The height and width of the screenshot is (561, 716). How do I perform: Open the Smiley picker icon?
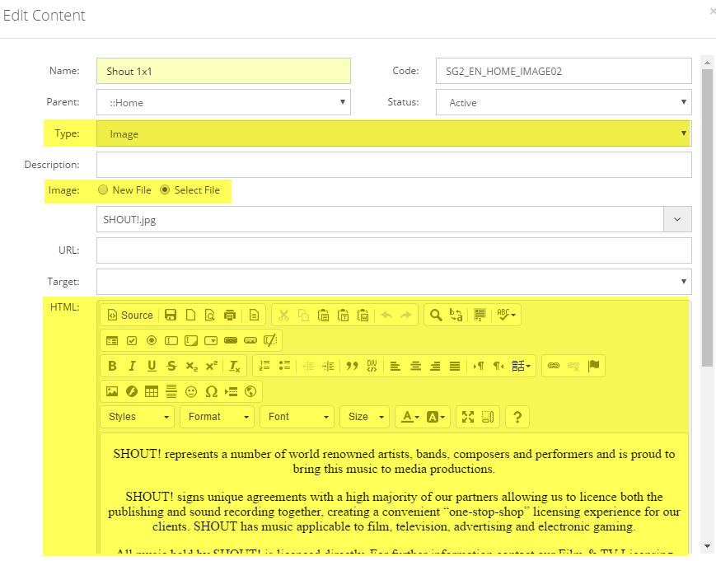coord(191,391)
